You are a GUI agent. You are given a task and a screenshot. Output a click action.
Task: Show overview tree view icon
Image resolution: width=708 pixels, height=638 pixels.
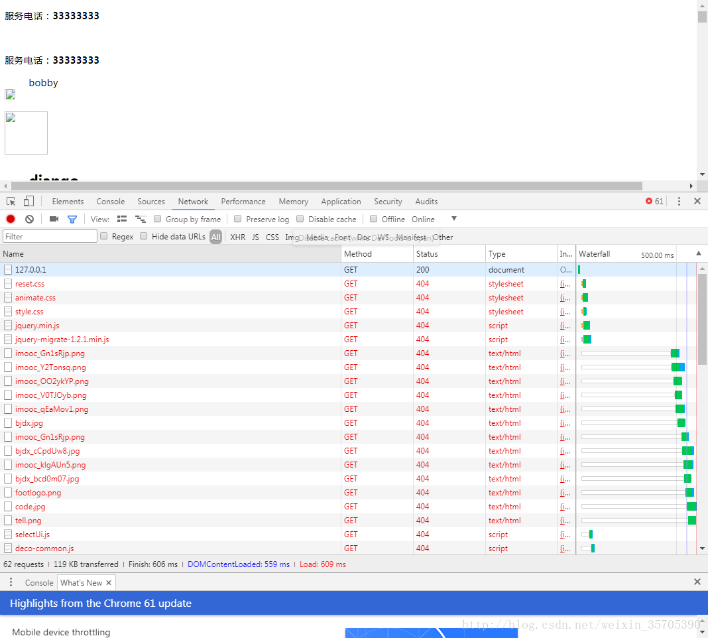pos(141,219)
